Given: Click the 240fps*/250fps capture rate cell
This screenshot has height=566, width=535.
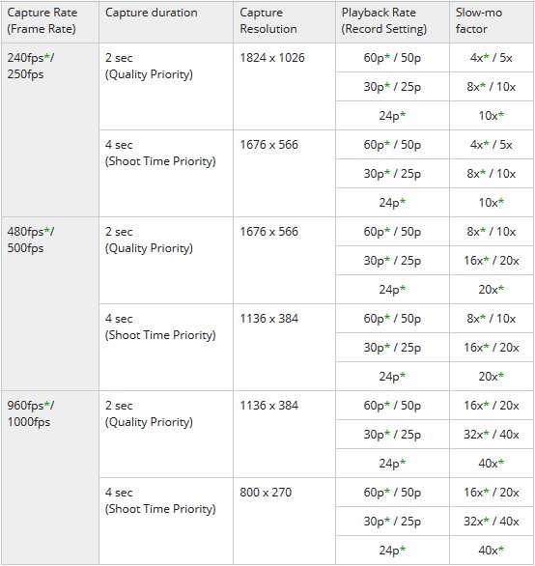Looking at the screenshot, I should [50, 130].
